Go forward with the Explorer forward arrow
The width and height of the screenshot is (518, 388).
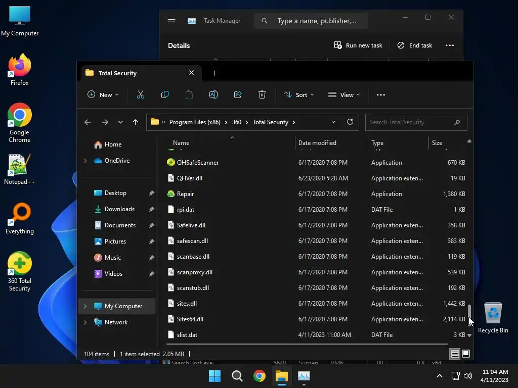click(105, 122)
